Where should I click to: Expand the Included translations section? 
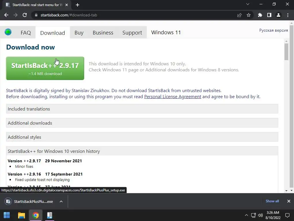142,109
